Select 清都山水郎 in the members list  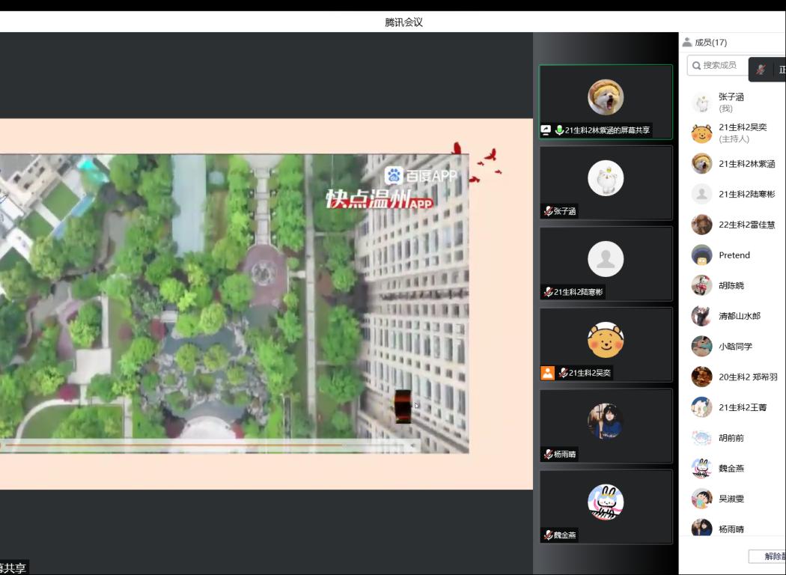coord(739,316)
